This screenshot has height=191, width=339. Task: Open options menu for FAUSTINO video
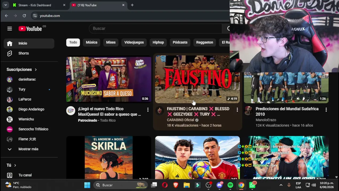coord(237,110)
